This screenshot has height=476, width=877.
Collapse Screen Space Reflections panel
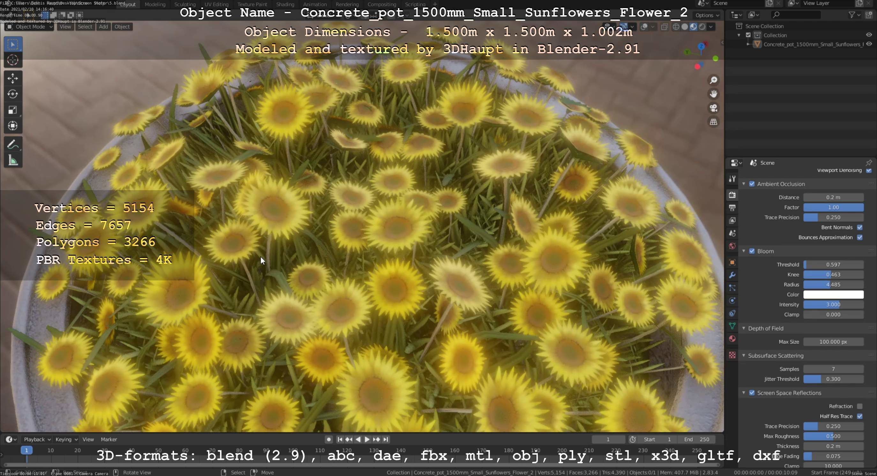pyautogui.click(x=744, y=393)
